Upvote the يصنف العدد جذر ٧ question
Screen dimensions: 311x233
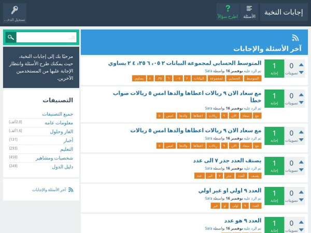pos(302,162)
